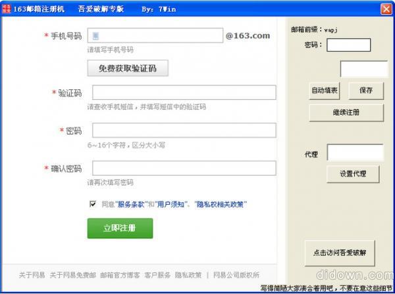Viewport: 395px width, 294px height.
Task: Open the 用户须知 link
Action: pyautogui.click(x=171, y=204)
